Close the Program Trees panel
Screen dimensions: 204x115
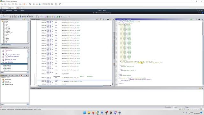28,19
